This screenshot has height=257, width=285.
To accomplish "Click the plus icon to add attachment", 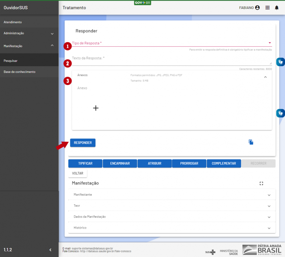I will [95, 108].
